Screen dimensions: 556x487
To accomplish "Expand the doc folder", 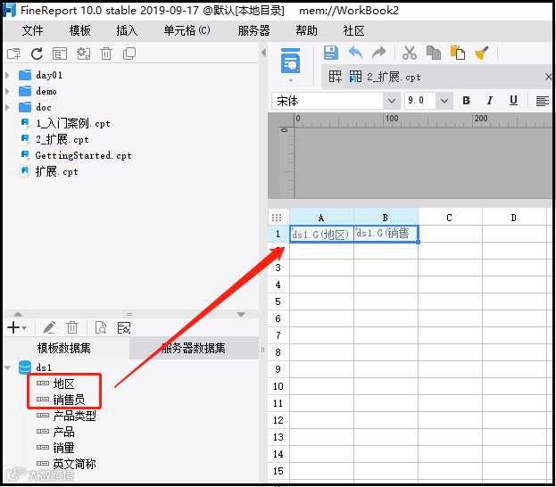I will pos(7,107).
